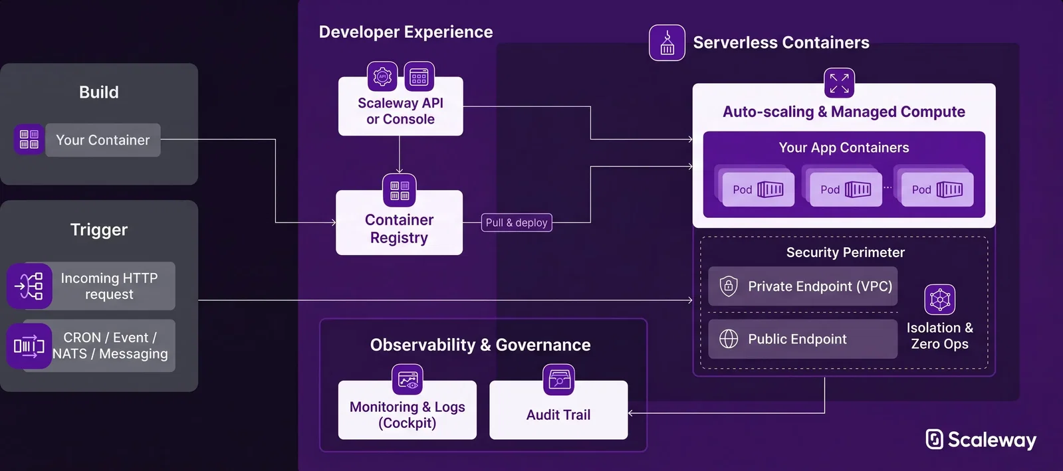1063x471 pixels.
Task: Click the Monitoring & Logs chart icon
Action: 408,380
